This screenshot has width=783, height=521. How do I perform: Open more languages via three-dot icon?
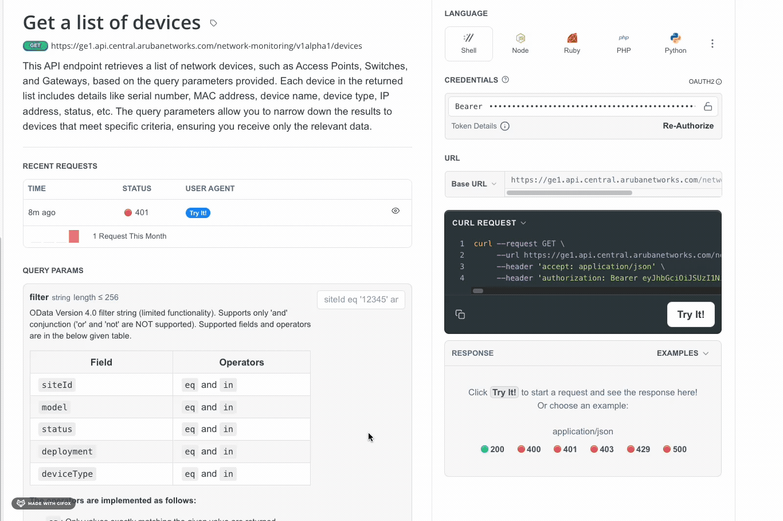click(712, 44)
